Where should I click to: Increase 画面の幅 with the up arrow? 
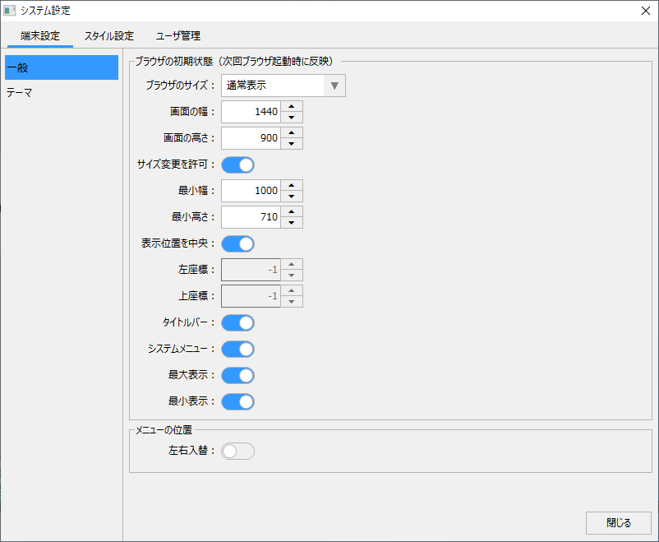click(x=292, y=106)
